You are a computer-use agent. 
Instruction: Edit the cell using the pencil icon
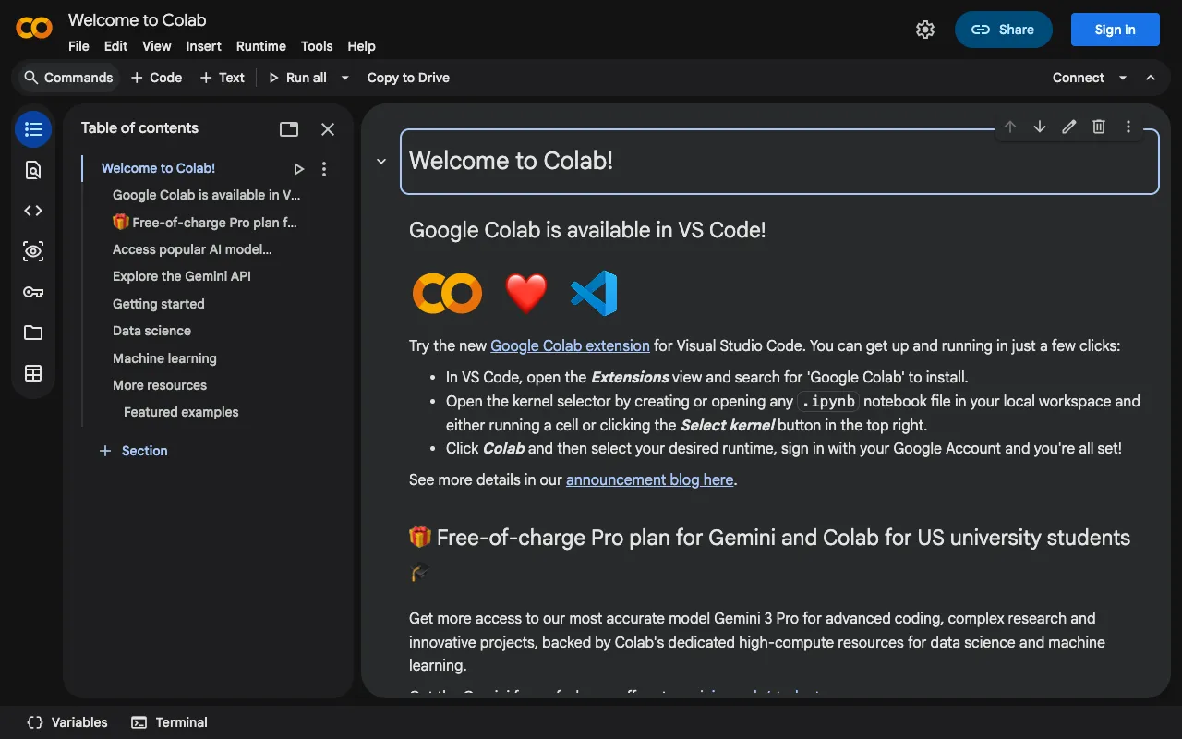[x=1068, y=127]
